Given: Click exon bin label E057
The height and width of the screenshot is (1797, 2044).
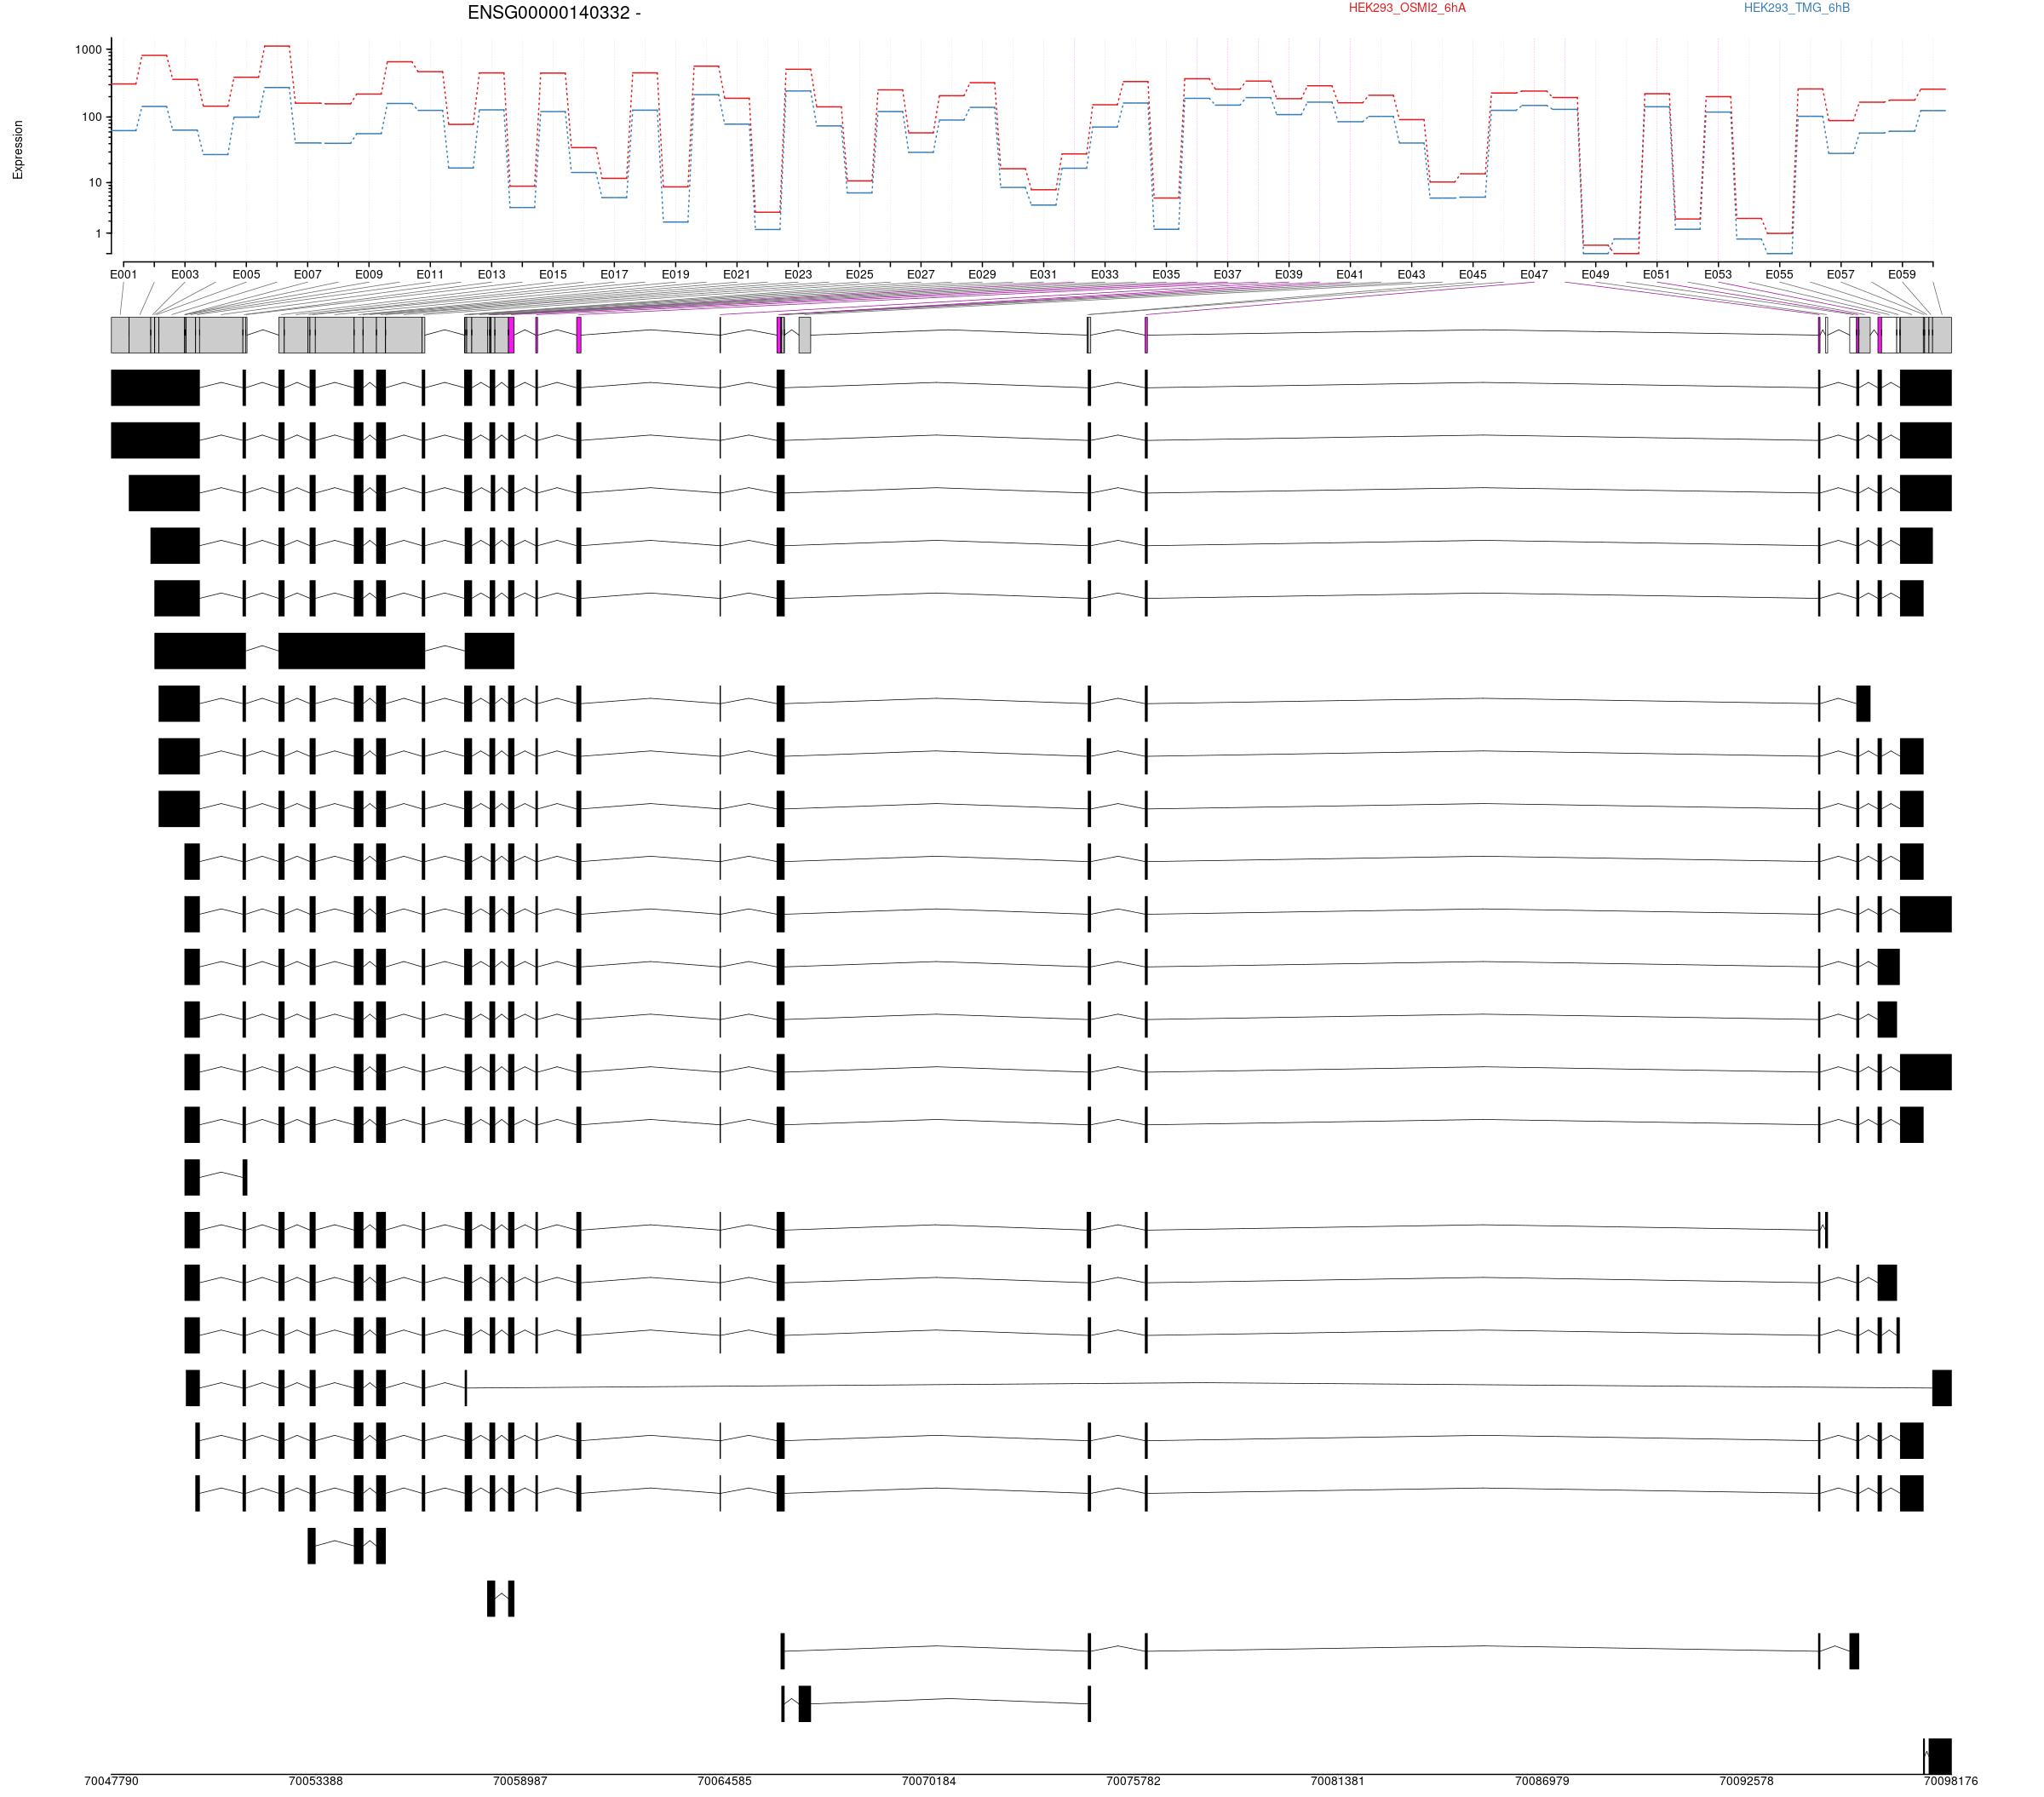Looking at the screenshot, I should 1841,274.
